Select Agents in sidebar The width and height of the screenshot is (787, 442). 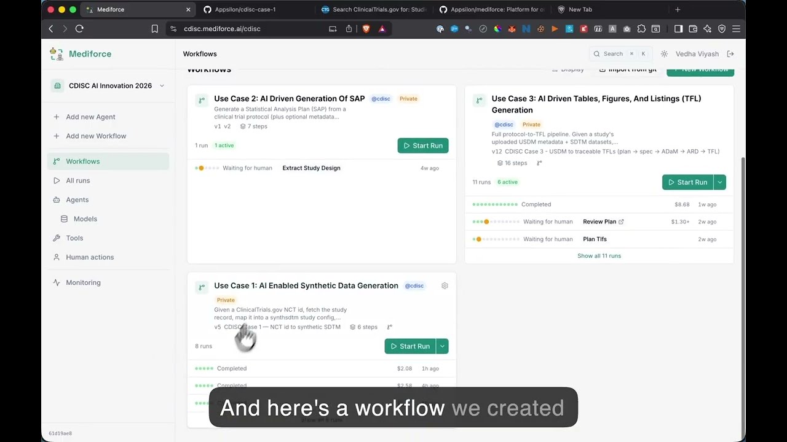tap(108, 200)
